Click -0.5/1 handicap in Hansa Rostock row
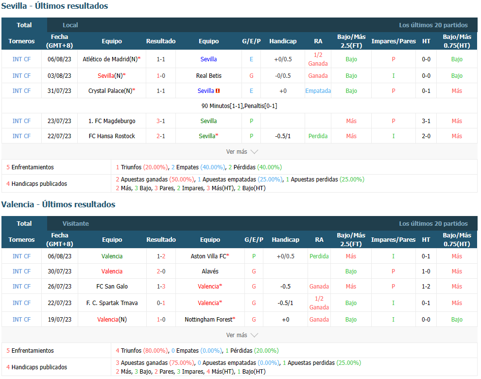 [x=283, y=136]
